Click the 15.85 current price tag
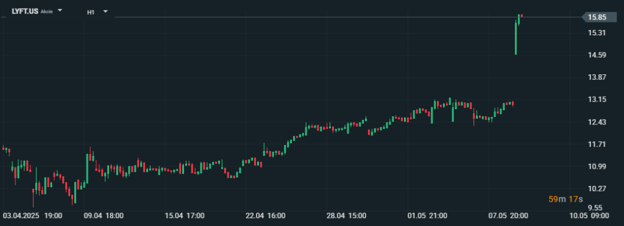 [x=600, y=17]
